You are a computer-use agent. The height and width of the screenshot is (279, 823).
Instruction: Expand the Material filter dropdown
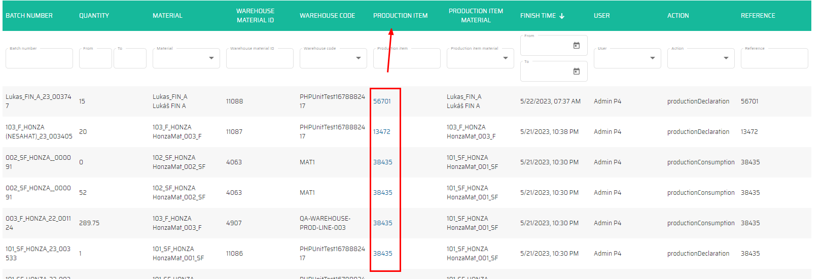211,58
